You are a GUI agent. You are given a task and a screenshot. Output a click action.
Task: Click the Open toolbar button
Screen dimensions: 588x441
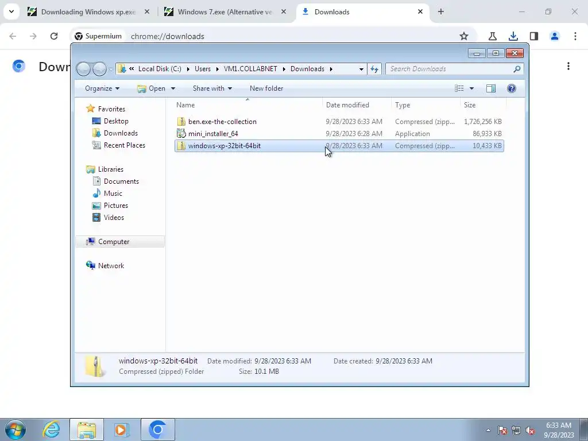click(152, 88)
